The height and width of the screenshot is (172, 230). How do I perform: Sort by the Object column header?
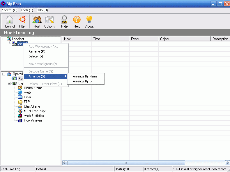[x=185, y=39]
